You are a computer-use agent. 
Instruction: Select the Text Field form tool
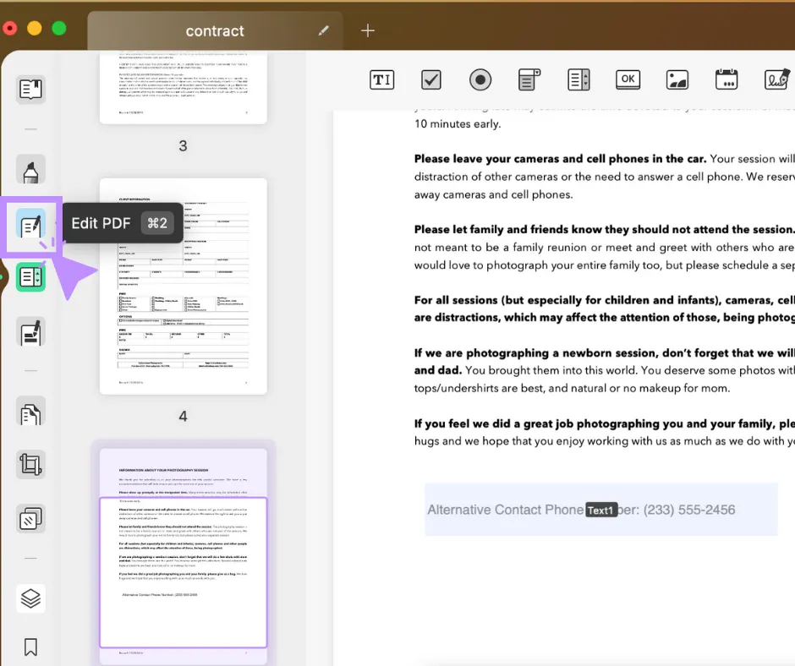381,79
